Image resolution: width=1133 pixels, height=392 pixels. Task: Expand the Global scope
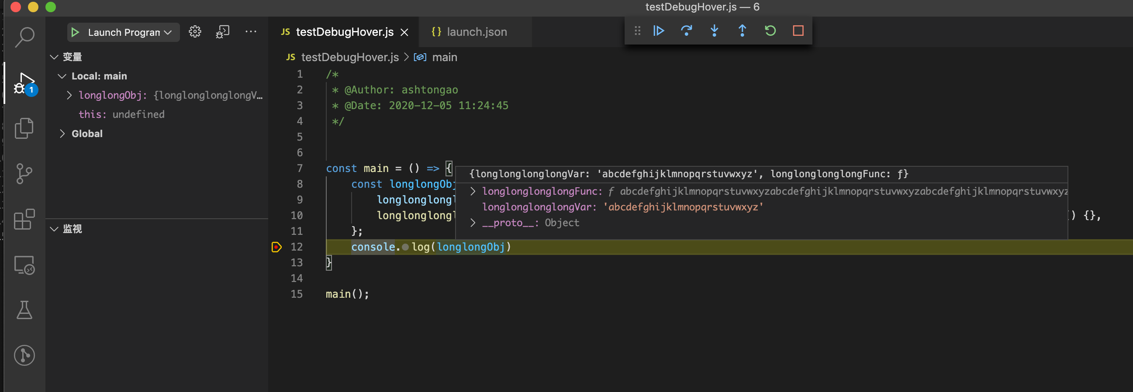click(x=62, y=134)
